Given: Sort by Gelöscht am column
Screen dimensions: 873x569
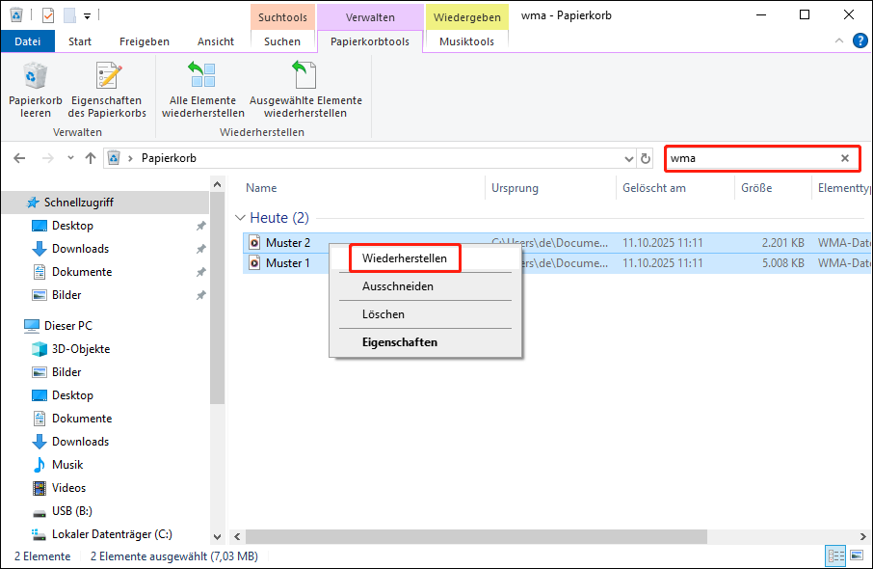Looking at the screenshot, I should click(x=654, y=188).
